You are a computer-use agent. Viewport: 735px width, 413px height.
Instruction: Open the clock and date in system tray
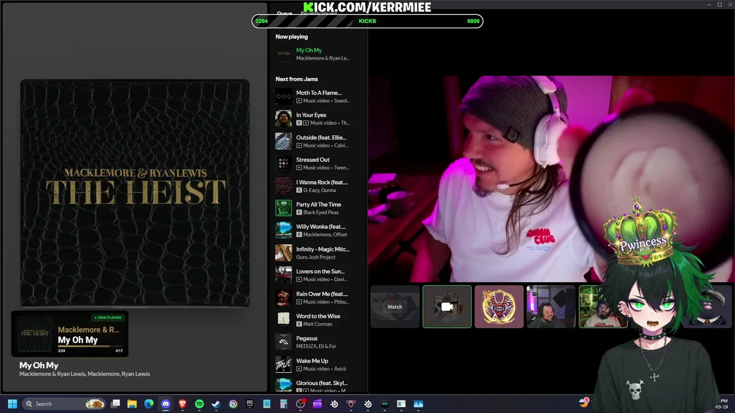721,404
